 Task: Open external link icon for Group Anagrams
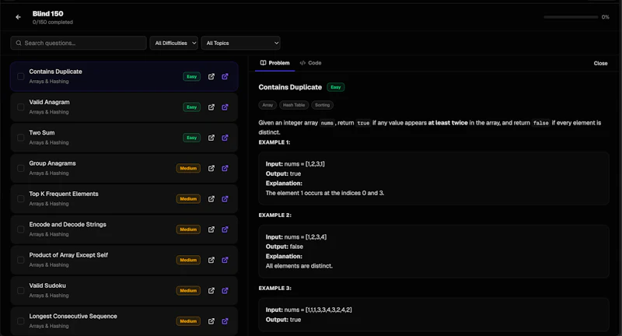point(211,168)
